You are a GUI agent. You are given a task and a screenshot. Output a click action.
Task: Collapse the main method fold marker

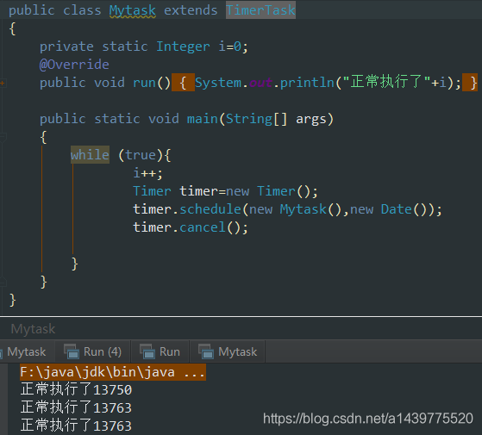(3, 137)
